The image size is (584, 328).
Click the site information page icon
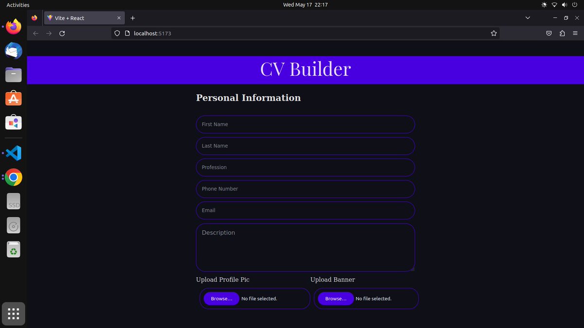pos(127,34)
